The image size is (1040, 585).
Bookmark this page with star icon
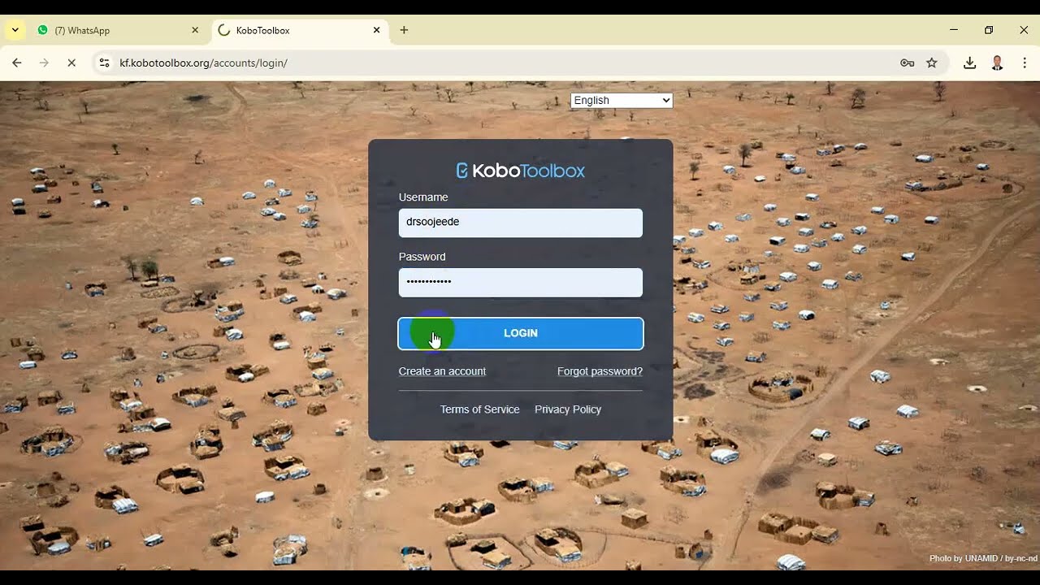932,63
